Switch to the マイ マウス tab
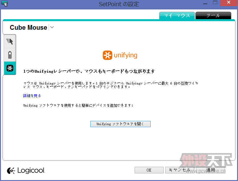This screenshot has width=238, height=181. tap(177, 16)
